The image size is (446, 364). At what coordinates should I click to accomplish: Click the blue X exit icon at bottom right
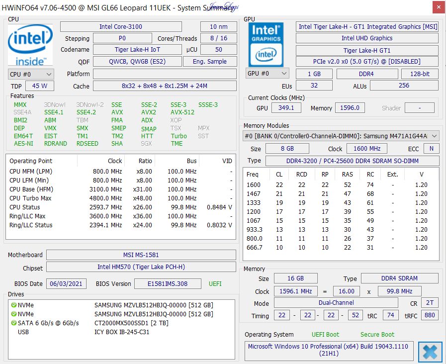tap(430, 352)
